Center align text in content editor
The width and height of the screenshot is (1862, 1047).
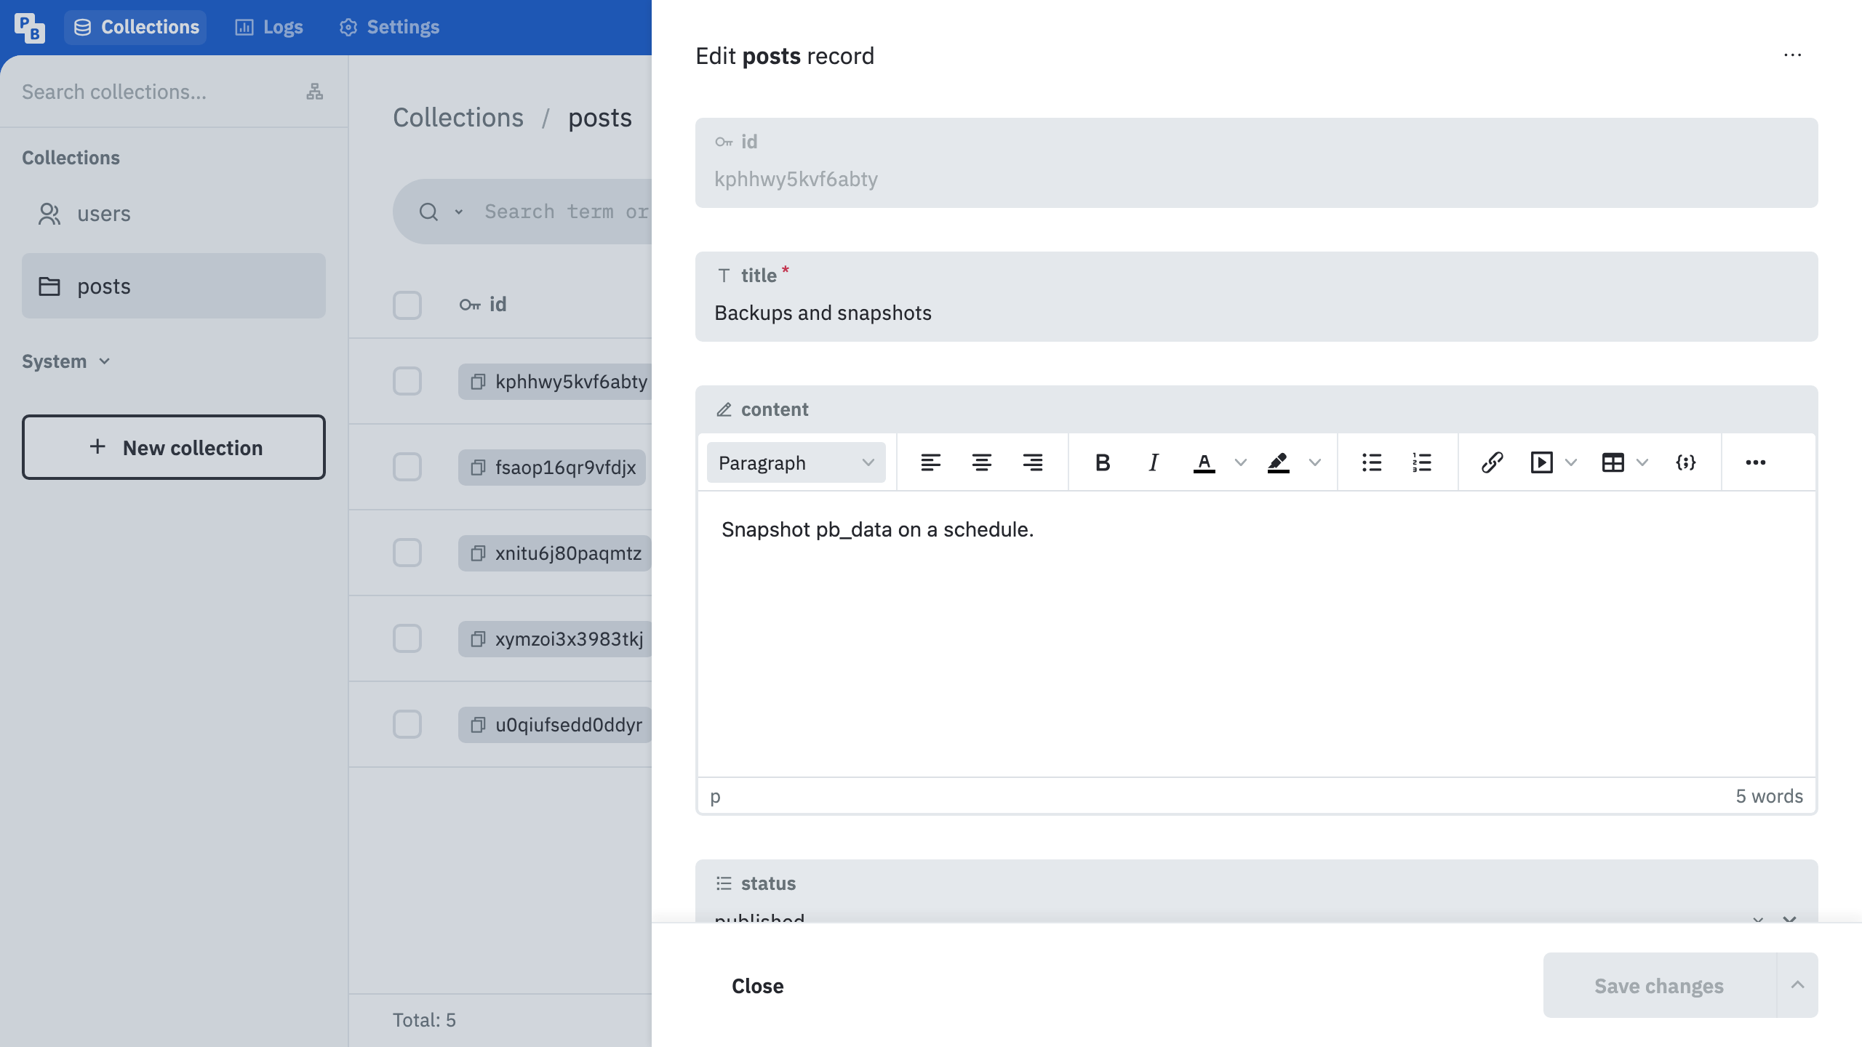coord(982,462)
